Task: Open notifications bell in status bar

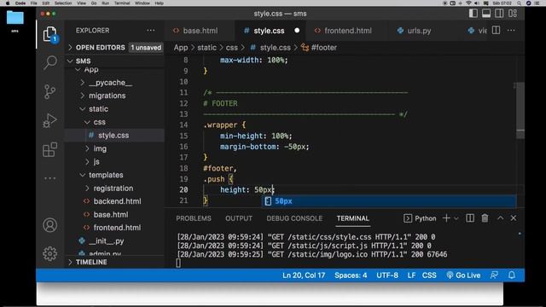Action: coord(512,275)
